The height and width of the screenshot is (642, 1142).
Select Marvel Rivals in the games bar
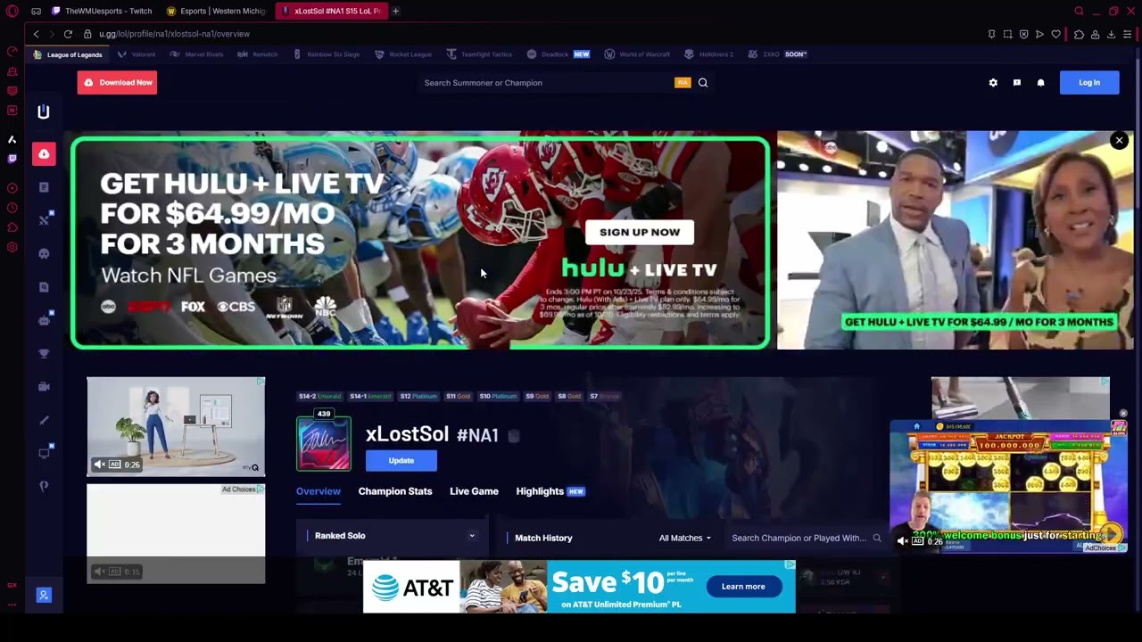[x=196, y=54]
